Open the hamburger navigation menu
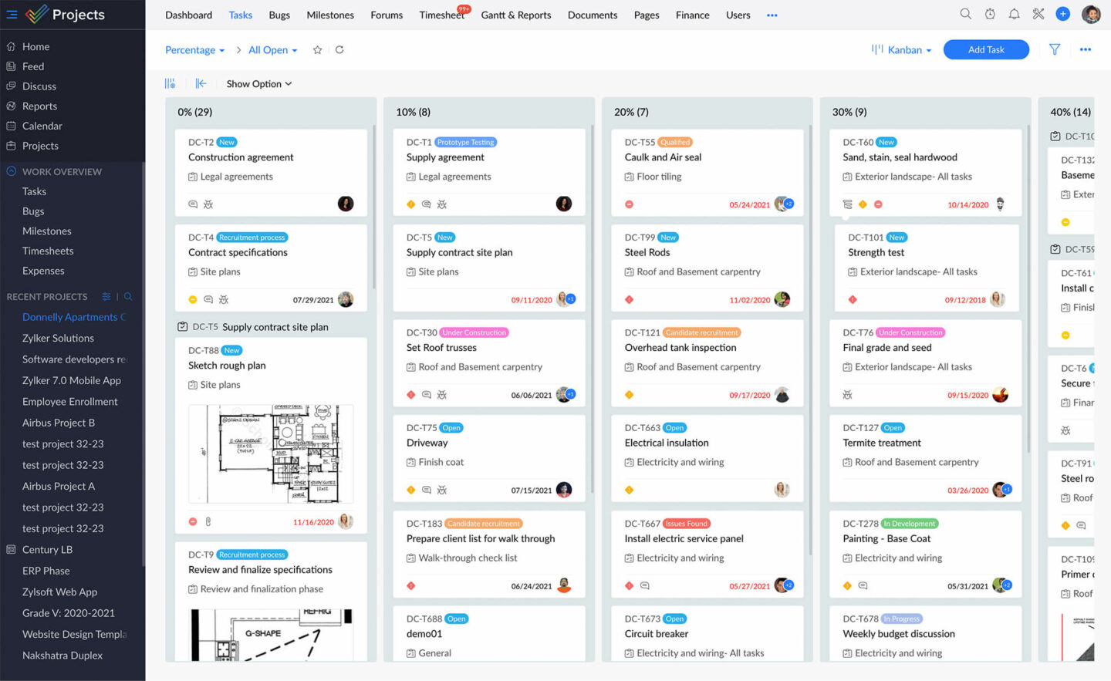The height and width of the screenshot is (681, 1111). pyautogui.click(x=12, y=15)
